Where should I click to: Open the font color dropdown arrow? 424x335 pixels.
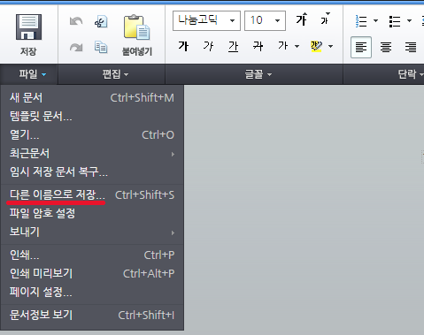click(297, 46)
